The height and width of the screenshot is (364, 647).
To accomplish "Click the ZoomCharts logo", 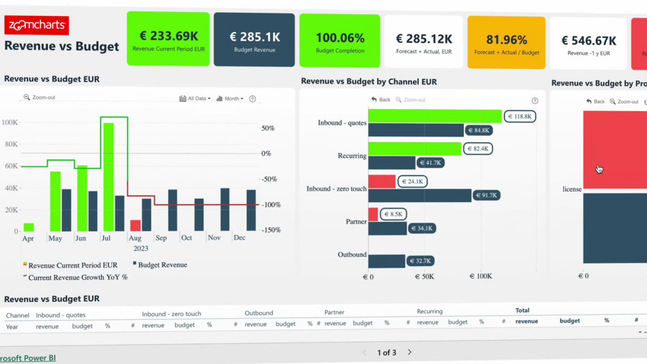I will click(x=37, y=25).
